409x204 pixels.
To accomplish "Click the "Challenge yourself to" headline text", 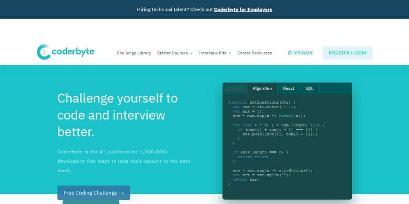I will (117, 98).
